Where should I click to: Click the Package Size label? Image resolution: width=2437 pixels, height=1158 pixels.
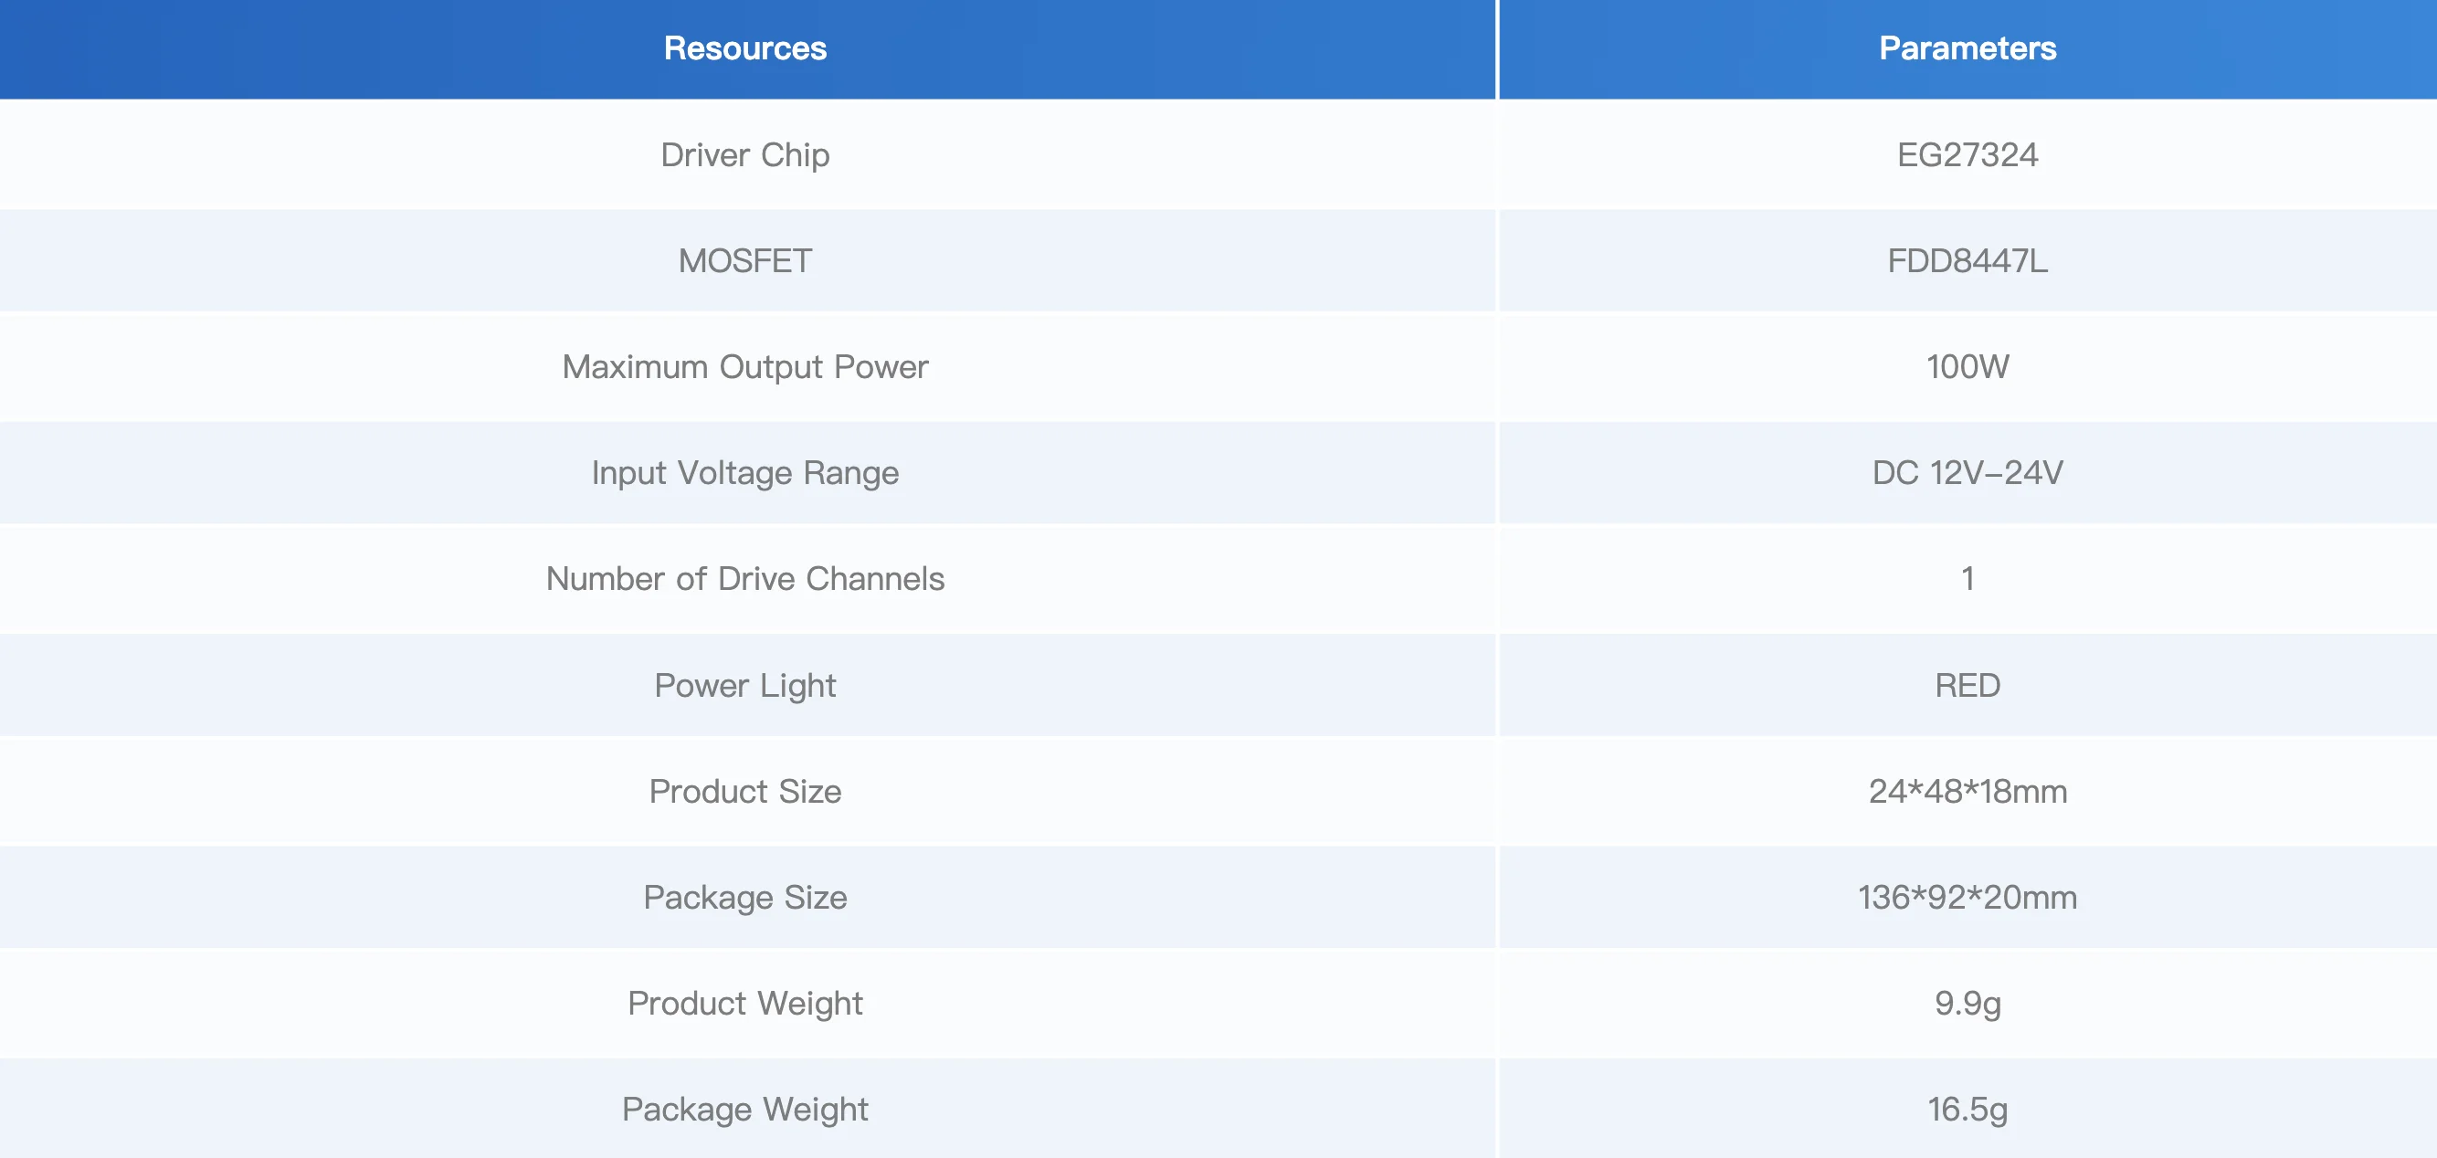[x=744, y=898]
